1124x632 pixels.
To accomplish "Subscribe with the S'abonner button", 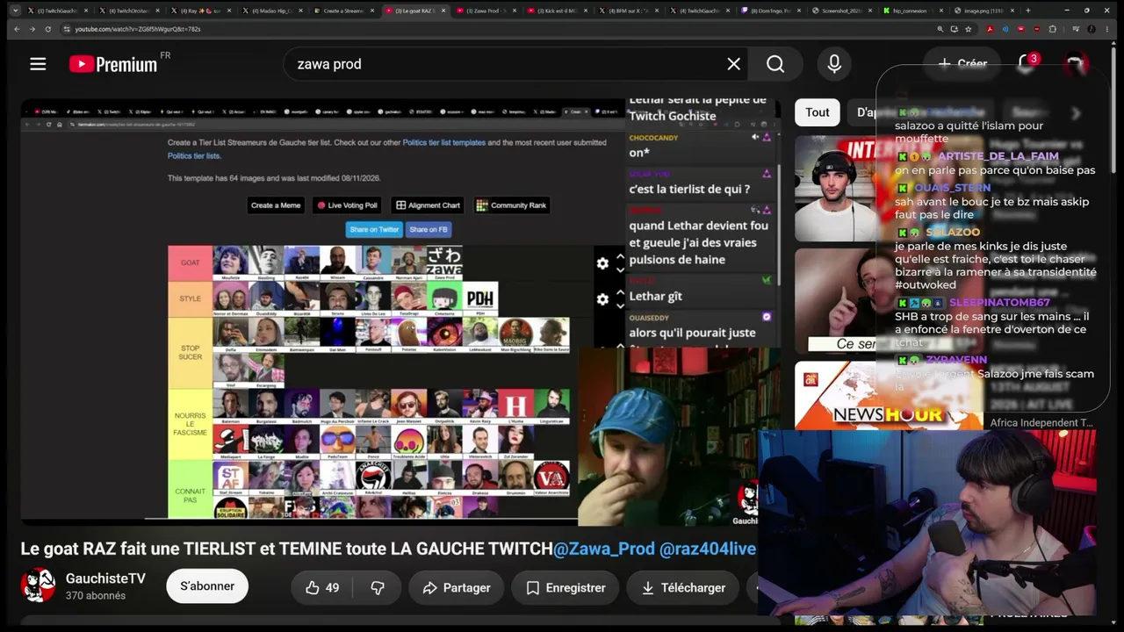I will coord(207,586).
